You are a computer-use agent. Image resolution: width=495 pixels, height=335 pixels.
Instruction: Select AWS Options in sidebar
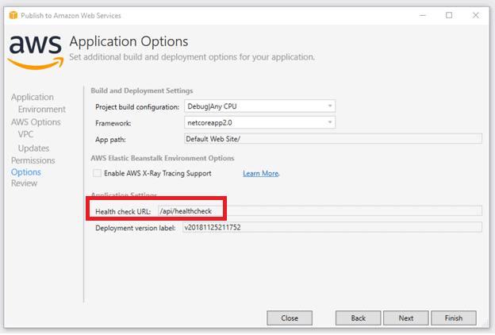pos(36,122)
